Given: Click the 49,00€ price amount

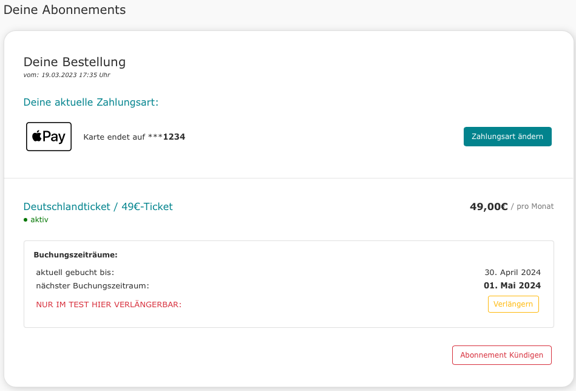Looking at the screenshot, I should 489,206.
